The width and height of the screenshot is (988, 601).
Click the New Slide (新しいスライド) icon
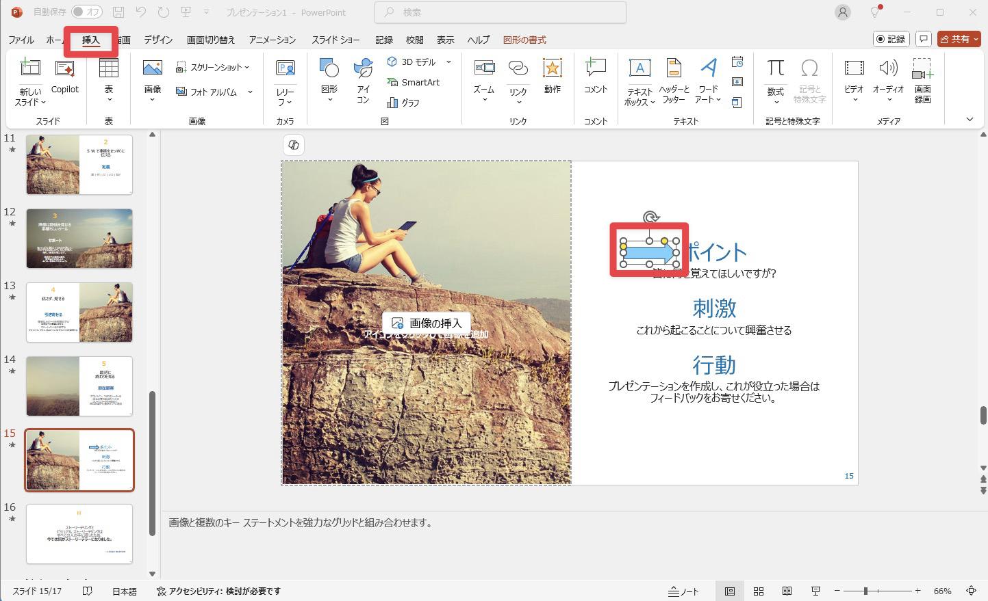click(29, 68)
